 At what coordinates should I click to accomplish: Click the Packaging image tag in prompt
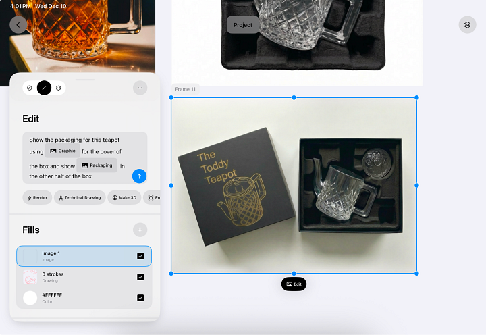pyautogui.click(x=97, y=165)
